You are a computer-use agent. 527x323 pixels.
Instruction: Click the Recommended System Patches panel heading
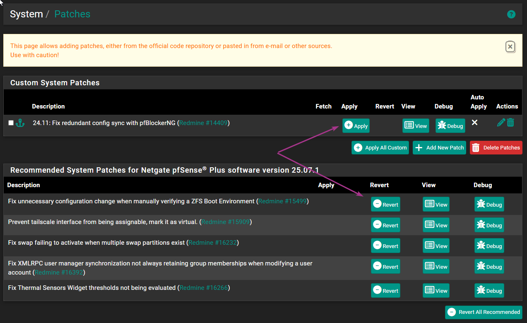[165, 170]
